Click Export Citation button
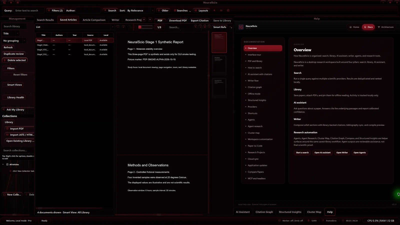The height and width of the screenshot is (225, 400). [x=199, y=20]
